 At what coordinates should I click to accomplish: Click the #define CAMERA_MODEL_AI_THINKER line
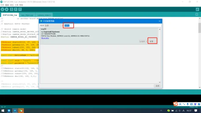[19, 37]
